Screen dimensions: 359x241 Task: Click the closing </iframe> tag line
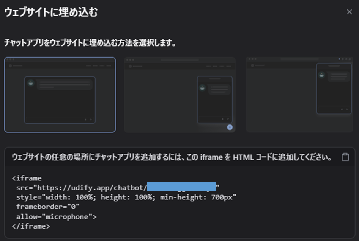coord(31,226)
